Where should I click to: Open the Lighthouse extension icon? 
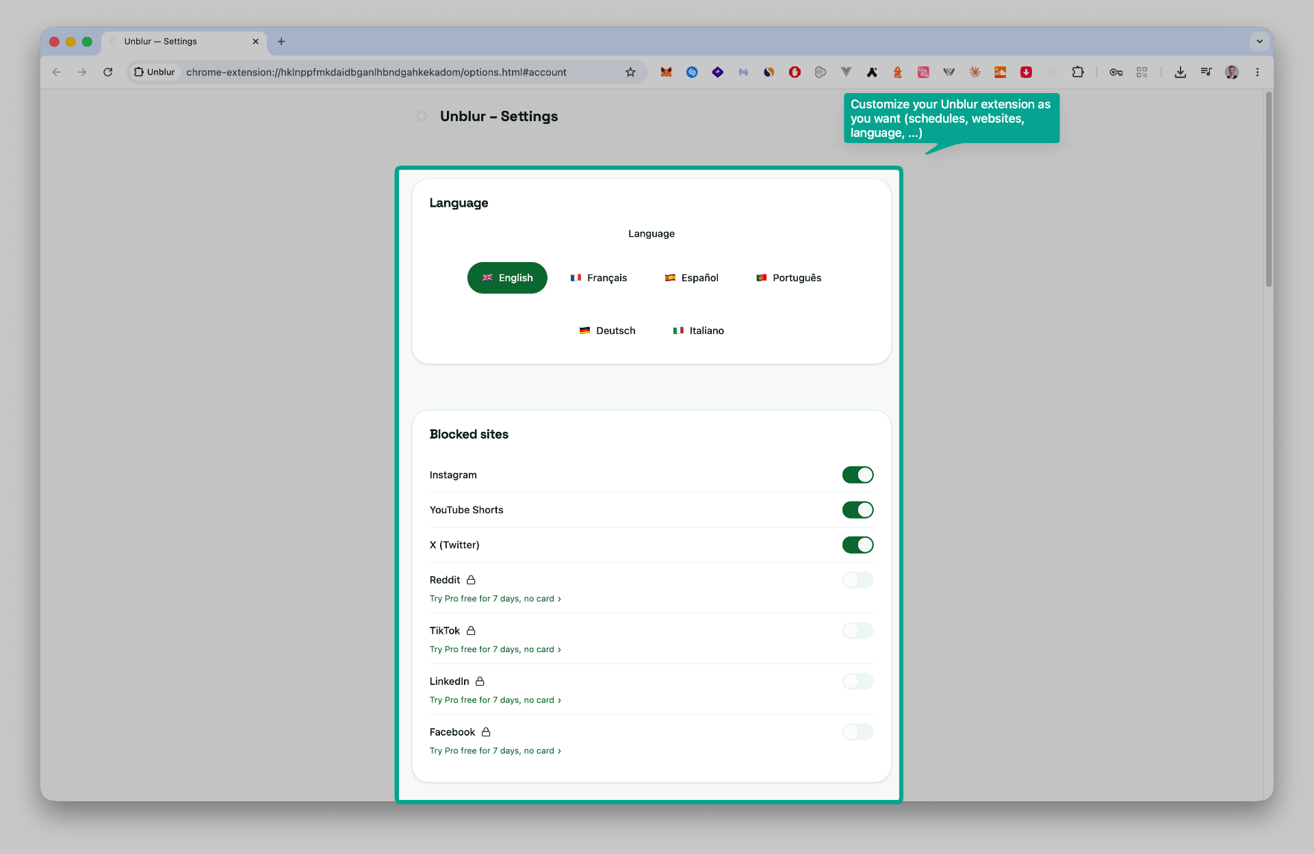tap(897, 72)
